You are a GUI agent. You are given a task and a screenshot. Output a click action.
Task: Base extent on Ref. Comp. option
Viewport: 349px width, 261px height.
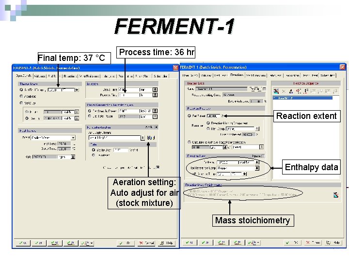[208, 129]
